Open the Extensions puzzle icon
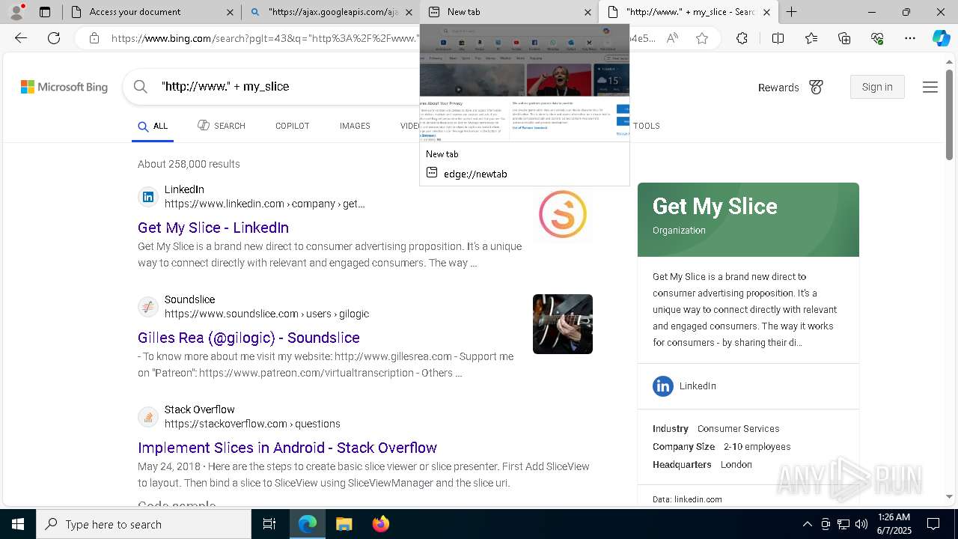Screen dimensions: 958x539 [742, 38]
